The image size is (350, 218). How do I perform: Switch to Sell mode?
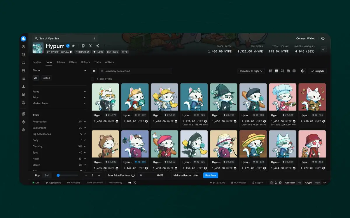pos(47,175)
